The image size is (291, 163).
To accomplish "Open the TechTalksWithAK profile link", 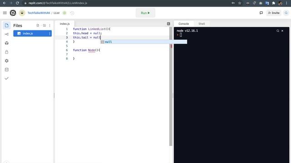I will pyautogui.click(x=39, y=13).
